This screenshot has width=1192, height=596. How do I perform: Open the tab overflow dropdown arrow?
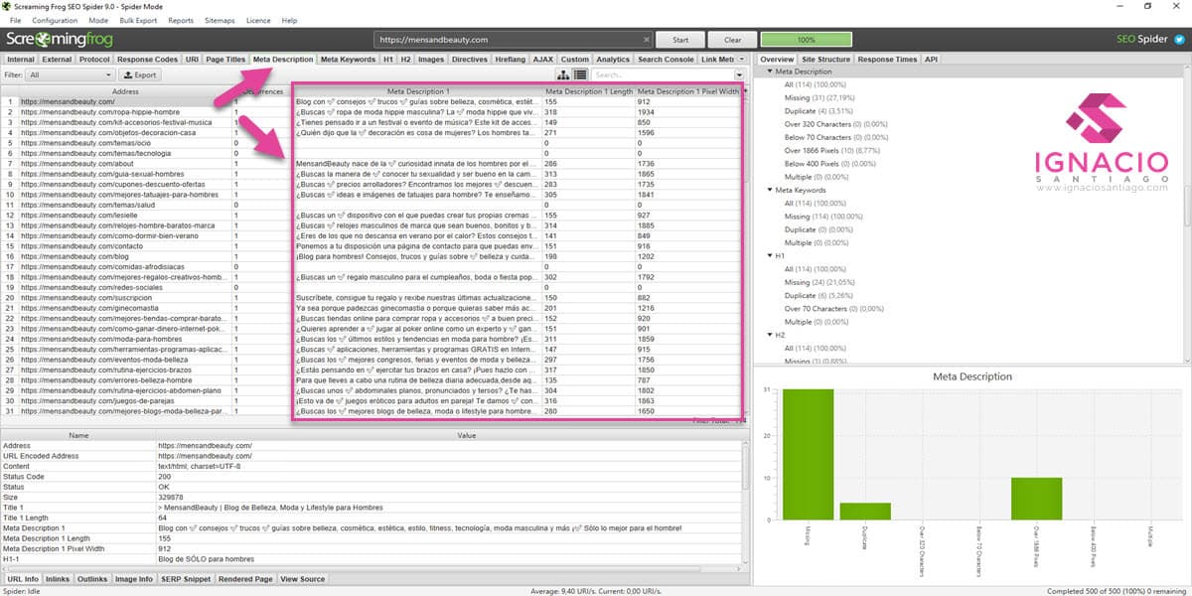(743, 60)
